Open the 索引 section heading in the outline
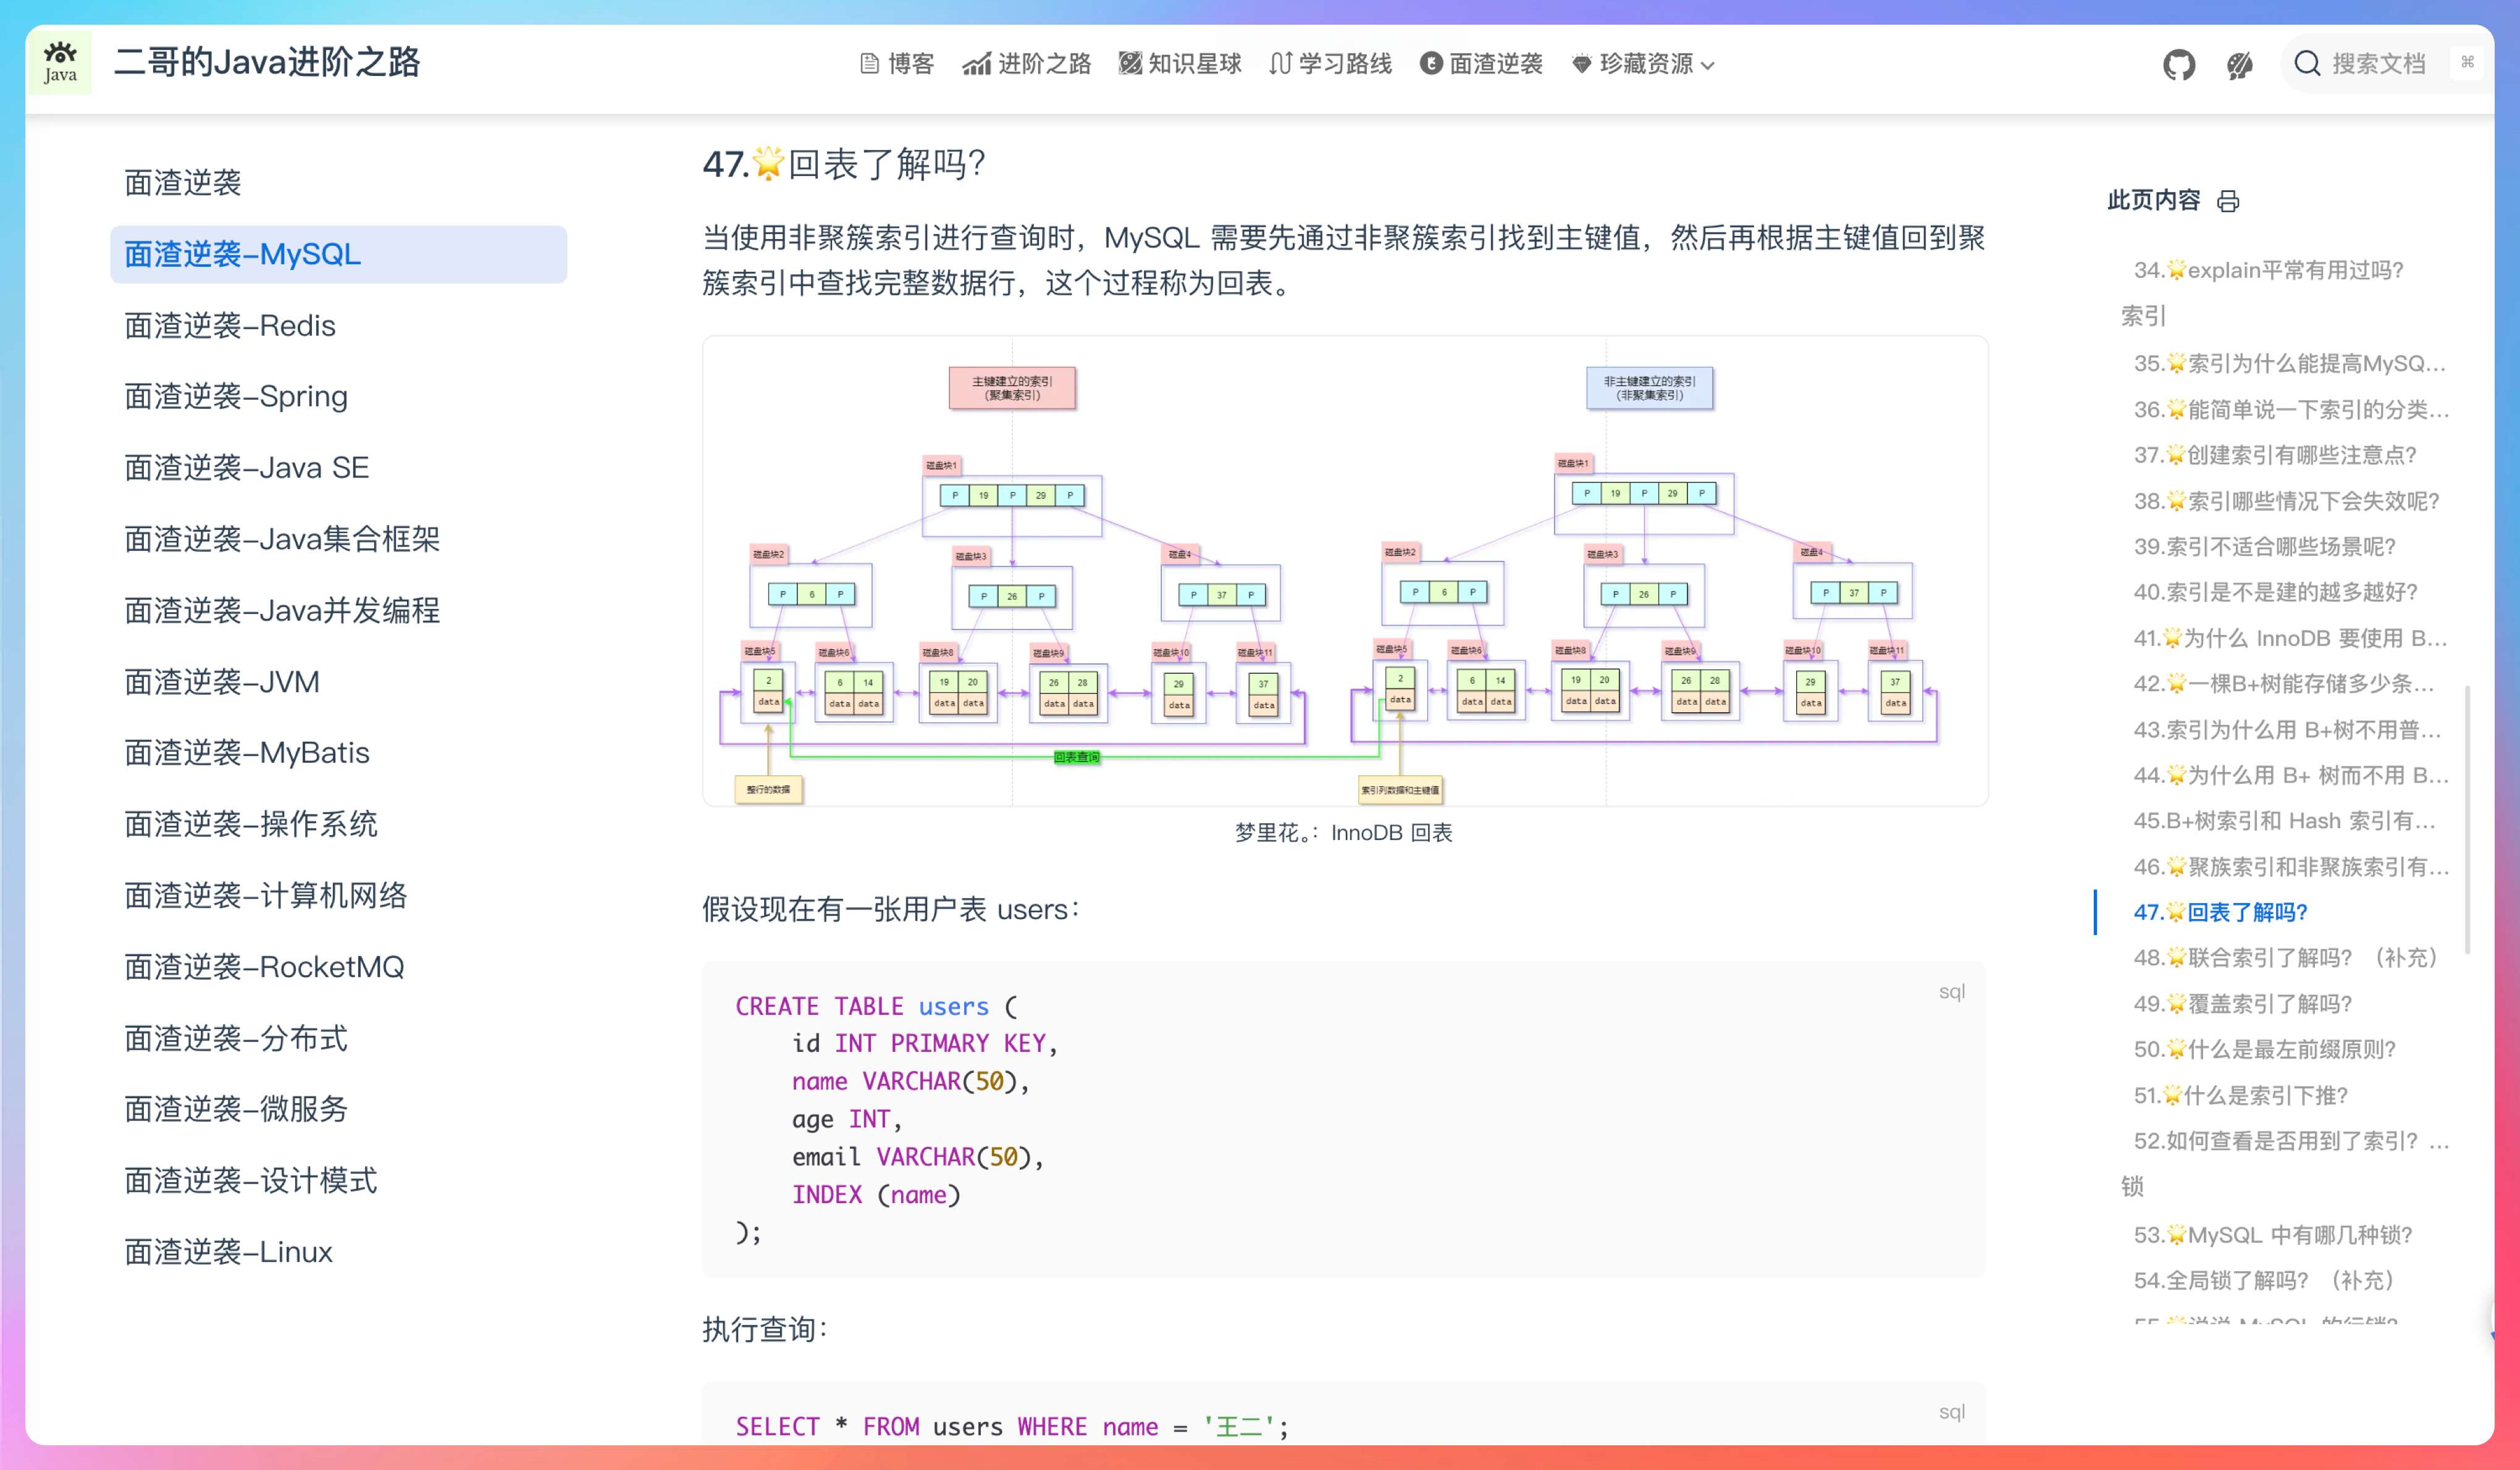The height and width of the screenshot is (1470, 2520). click(2143, 316)
